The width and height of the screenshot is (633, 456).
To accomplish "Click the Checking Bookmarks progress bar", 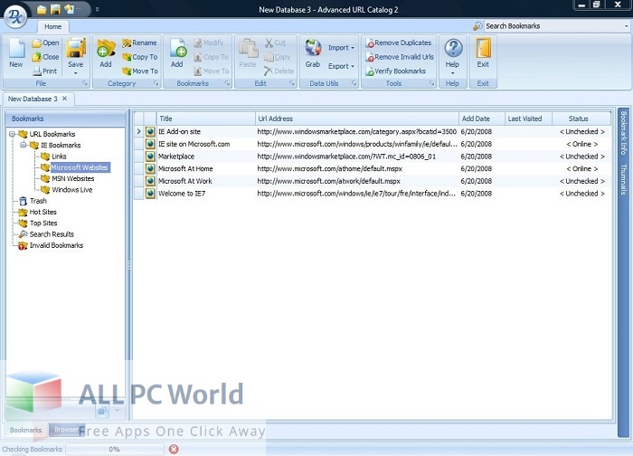I will 115,449.
